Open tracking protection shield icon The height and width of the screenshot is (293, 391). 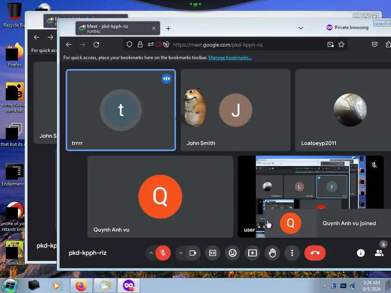pos(129,44)
